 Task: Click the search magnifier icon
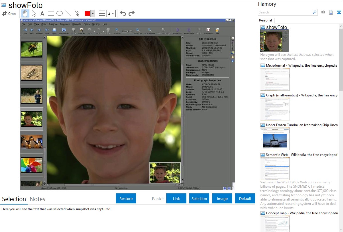(x=315, y=12)
